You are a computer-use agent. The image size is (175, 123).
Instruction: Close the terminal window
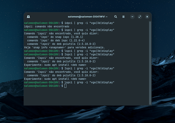[x=147, y=17]
